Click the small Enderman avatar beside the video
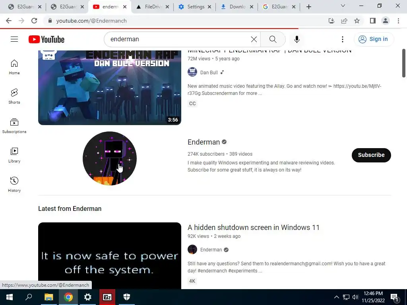Viewport: 407px width, 305px height. coord(192,249)
